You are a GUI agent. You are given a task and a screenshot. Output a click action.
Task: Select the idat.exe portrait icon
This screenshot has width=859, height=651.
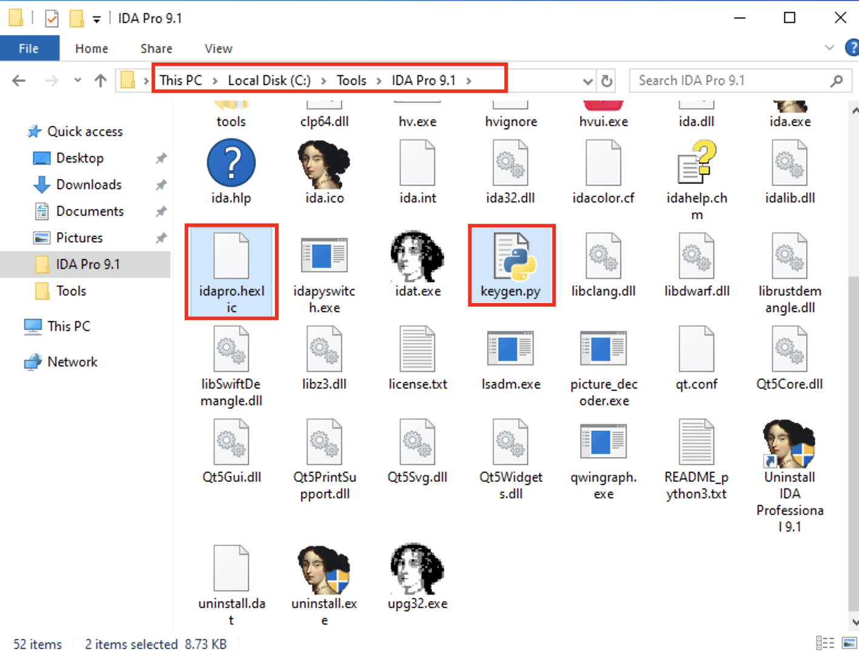click(x=417, y=256)
